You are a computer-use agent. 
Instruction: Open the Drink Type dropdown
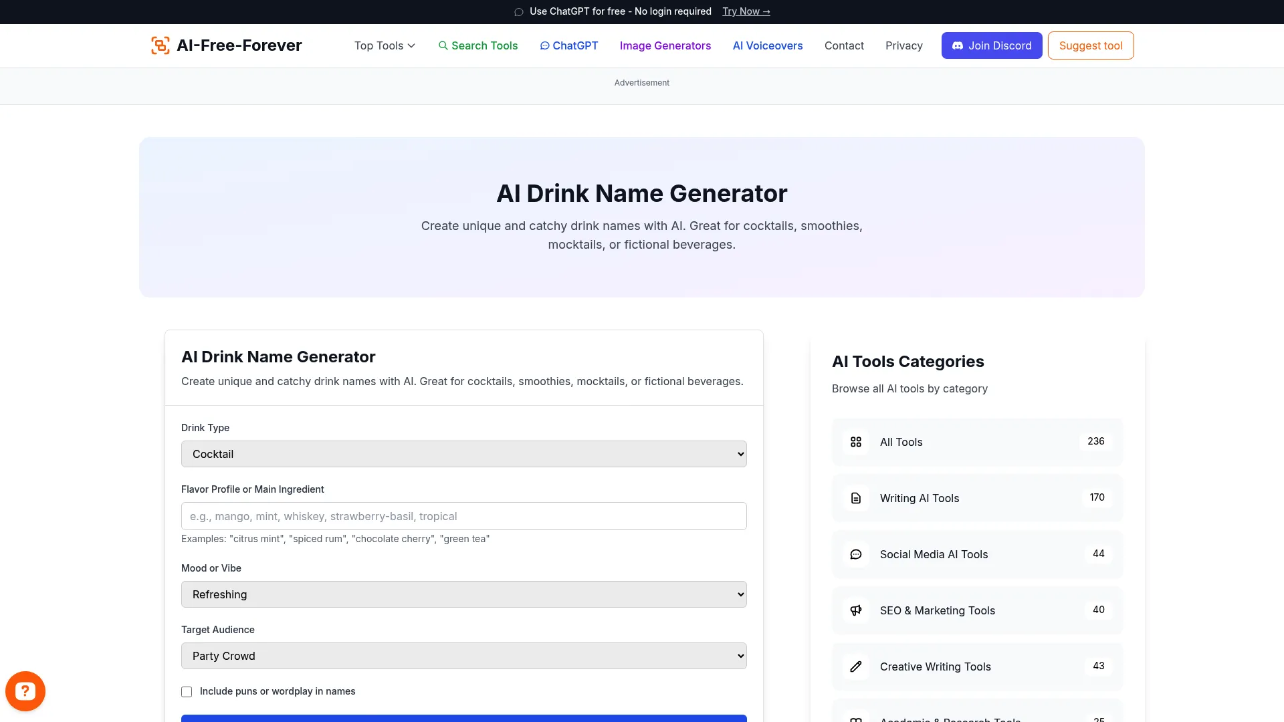(463, 453)
